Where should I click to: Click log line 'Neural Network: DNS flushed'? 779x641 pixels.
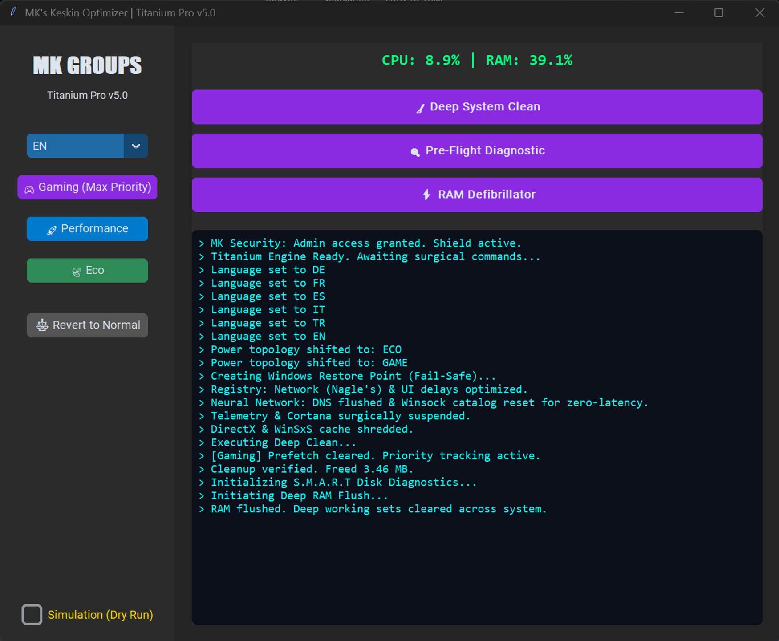point(423,402)
